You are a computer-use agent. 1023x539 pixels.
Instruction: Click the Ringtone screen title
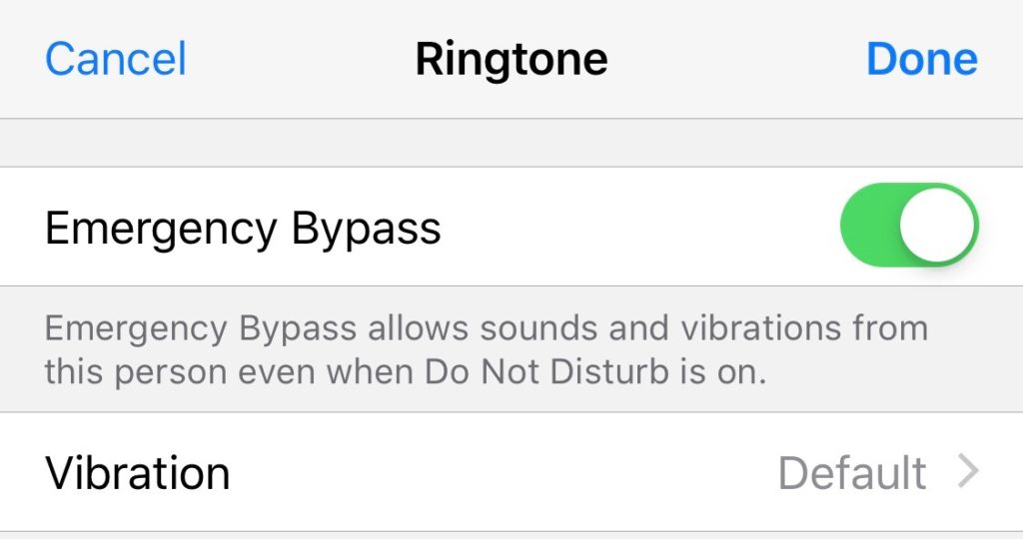[x=511, y=59]
